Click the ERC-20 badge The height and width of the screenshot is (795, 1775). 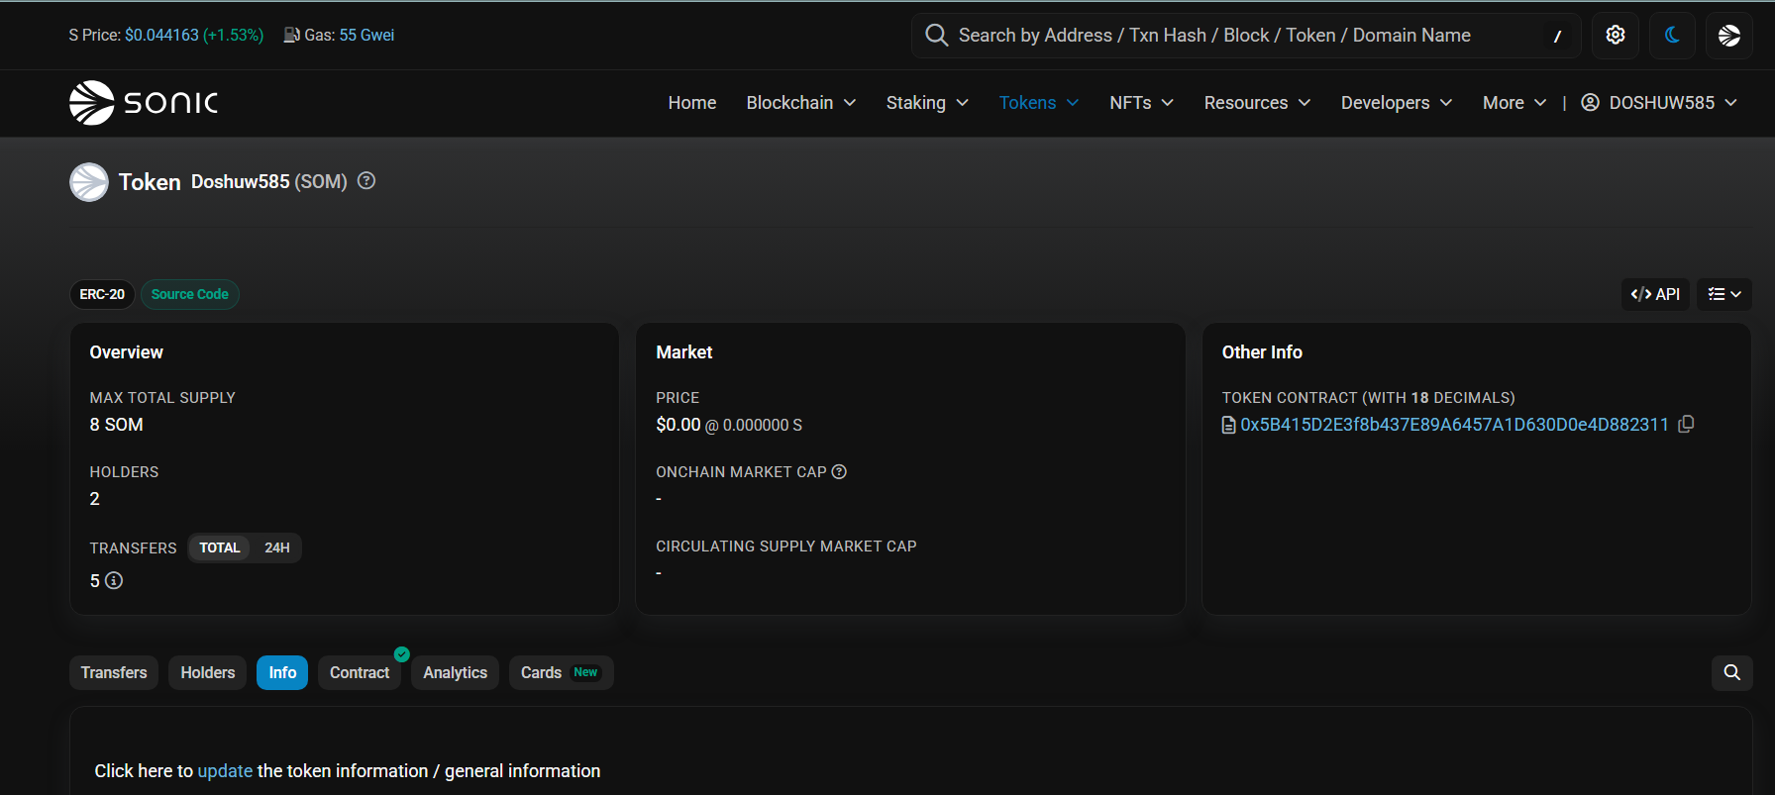tap(102, 294)
